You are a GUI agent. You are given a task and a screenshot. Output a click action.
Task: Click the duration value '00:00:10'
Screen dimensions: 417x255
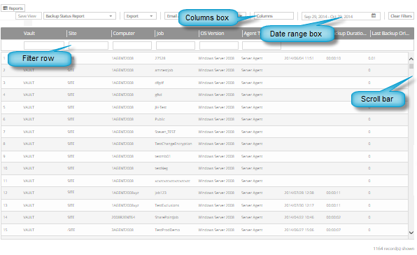(x=334, y=58)
